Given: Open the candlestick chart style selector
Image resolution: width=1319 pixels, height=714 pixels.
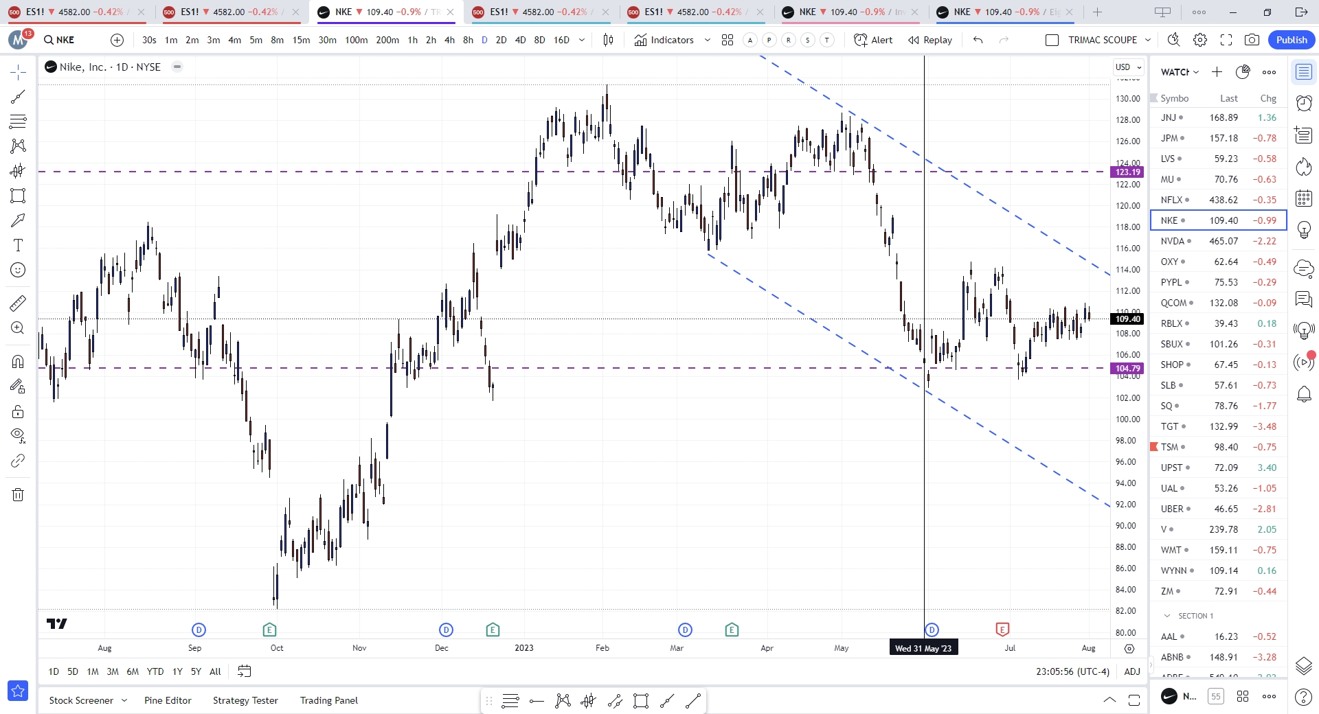Looking at the screenshot, I should [608, 40].
